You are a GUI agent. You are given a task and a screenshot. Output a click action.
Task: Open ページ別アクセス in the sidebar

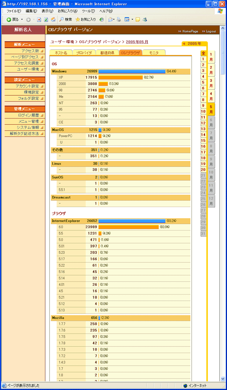pos(25,57)
